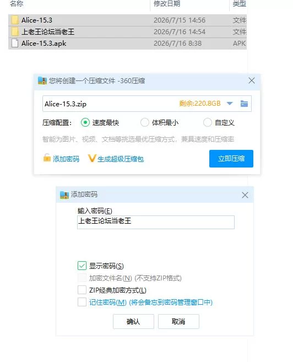This screenshot has height=362, width=293.
Task: Click the 360压缩 logo in the title bar
Action: [x=42, y=80]
